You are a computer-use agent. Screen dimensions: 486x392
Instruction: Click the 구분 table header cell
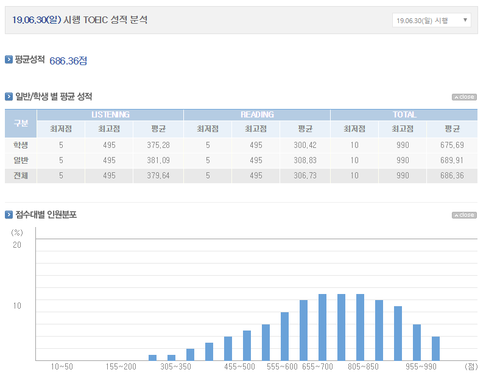[21, 122]
